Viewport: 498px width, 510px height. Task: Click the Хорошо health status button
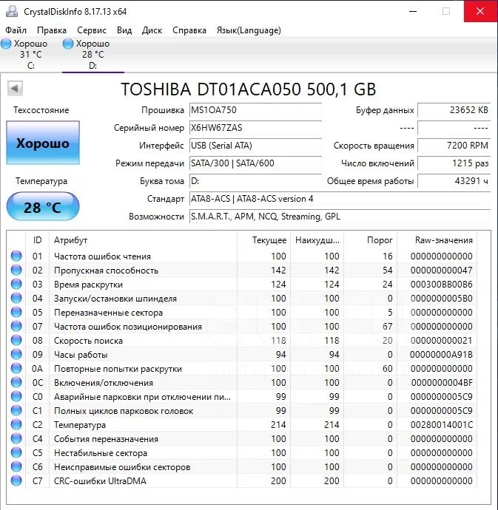(43, 143)
